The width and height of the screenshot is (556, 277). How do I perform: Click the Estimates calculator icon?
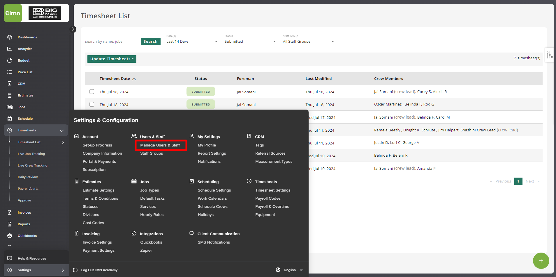coord(10,95)
